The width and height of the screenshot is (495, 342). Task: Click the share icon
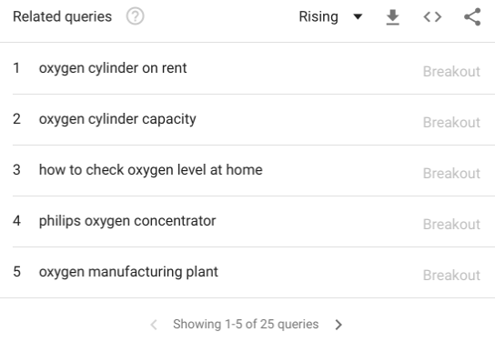point(472,16)
